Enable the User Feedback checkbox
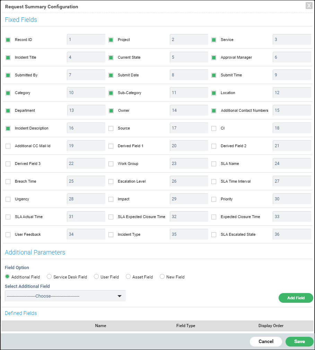This screenshot has width=315, height=350. coord(8,235)
